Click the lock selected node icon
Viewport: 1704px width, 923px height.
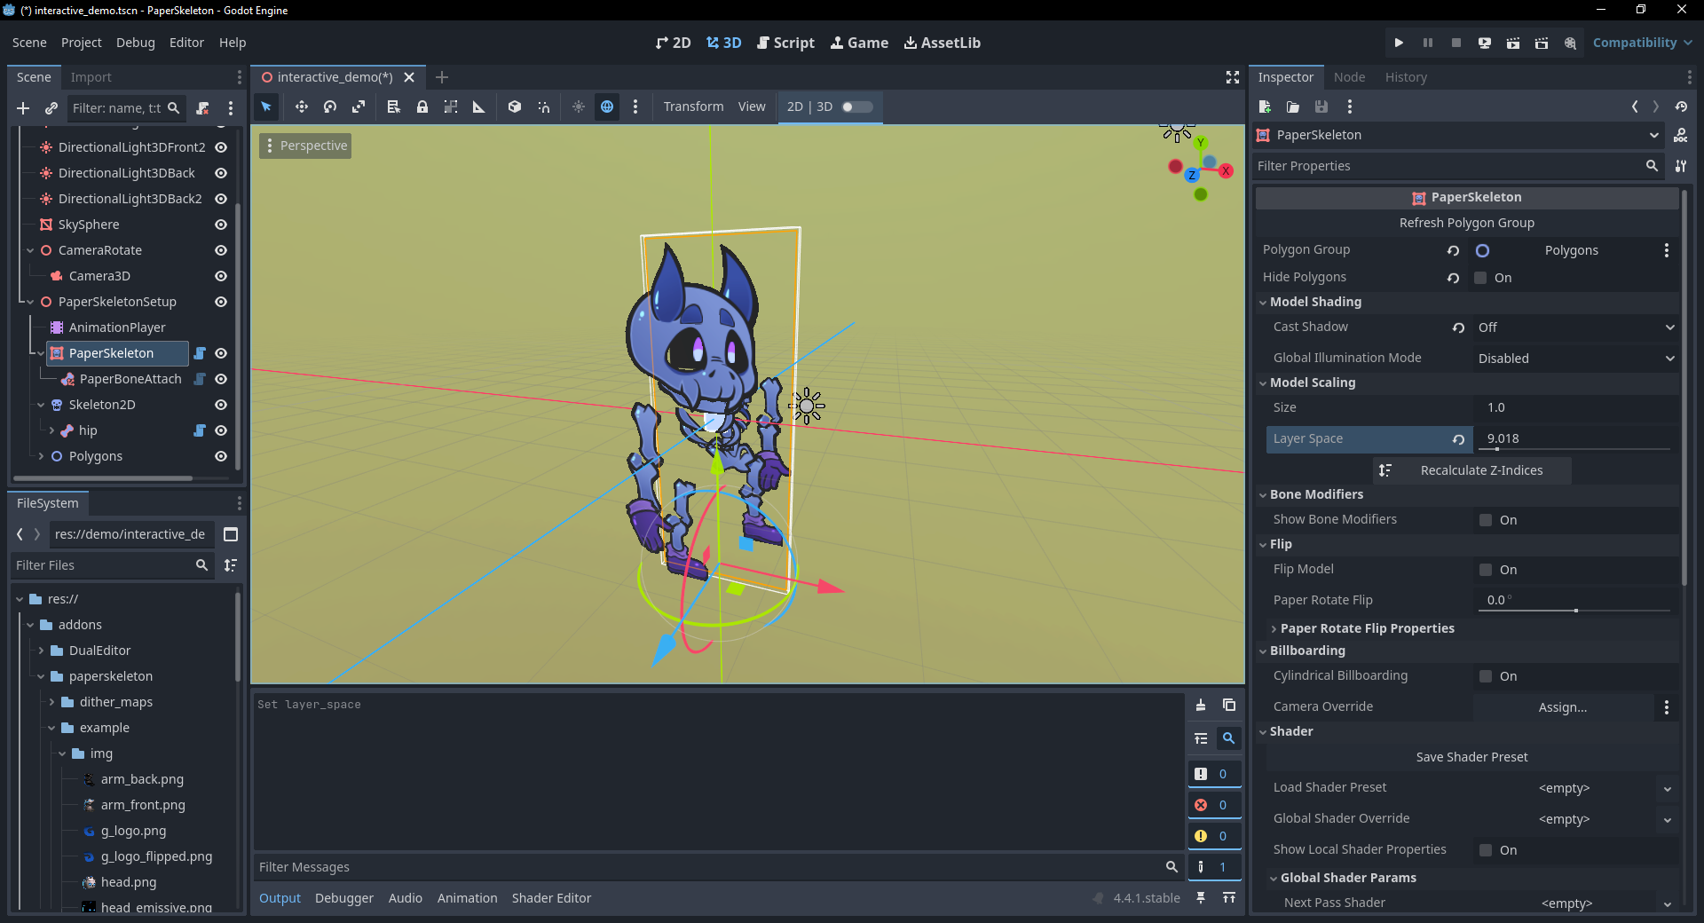click(422, 106)
